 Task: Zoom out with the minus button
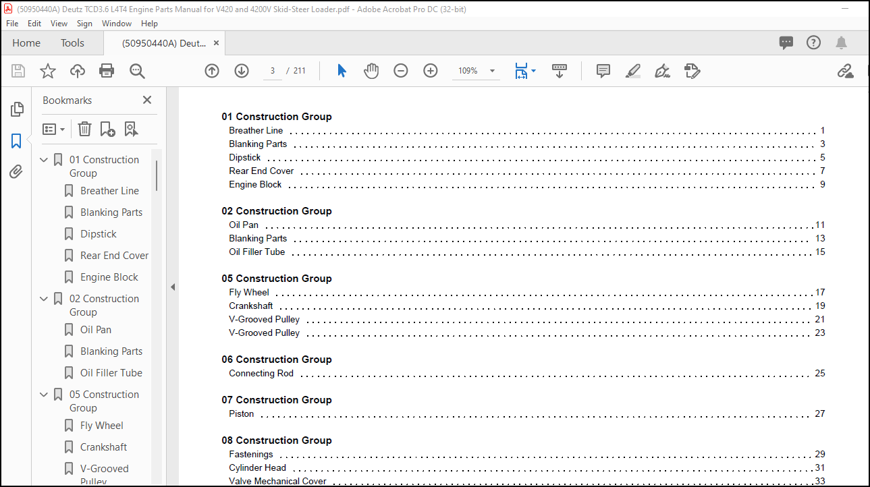401,71
